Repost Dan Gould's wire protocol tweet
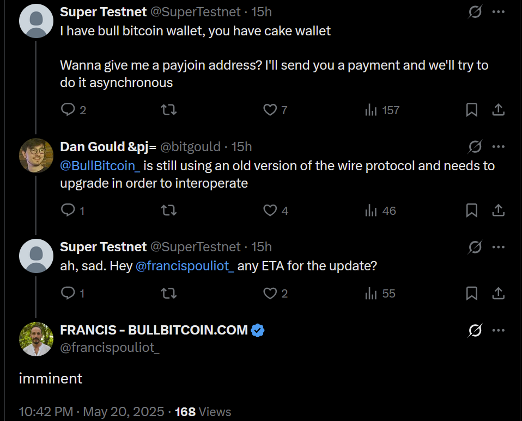Screen dimensions: 522x421 pos(169,210)
